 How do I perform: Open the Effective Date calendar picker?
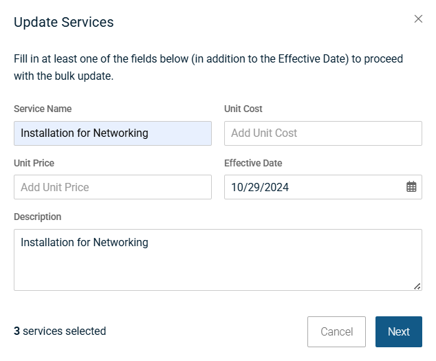[x=411, y=187]
